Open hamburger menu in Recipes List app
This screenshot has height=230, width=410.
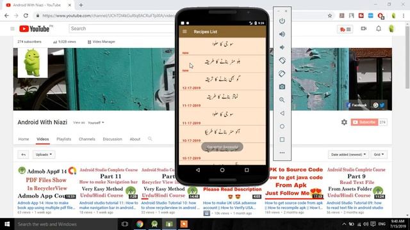pos(184,31)
